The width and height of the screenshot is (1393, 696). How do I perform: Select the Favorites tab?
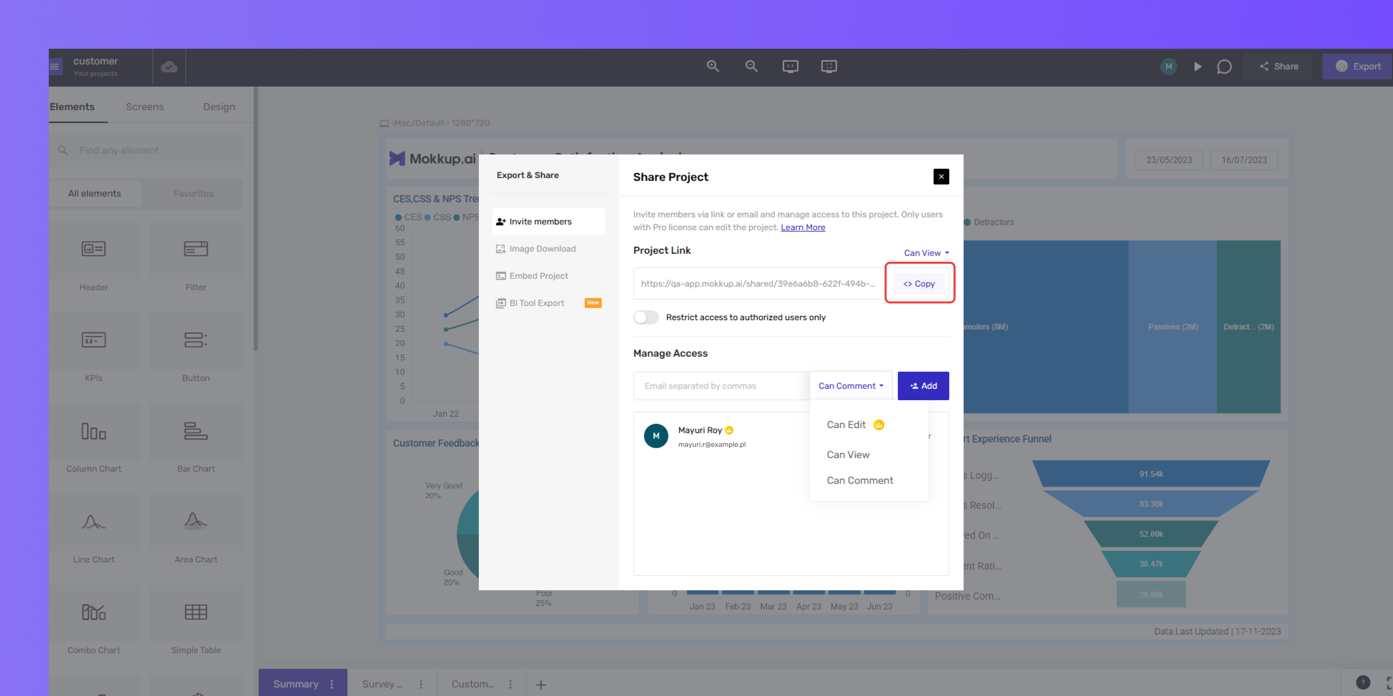(x=193, y=193)
